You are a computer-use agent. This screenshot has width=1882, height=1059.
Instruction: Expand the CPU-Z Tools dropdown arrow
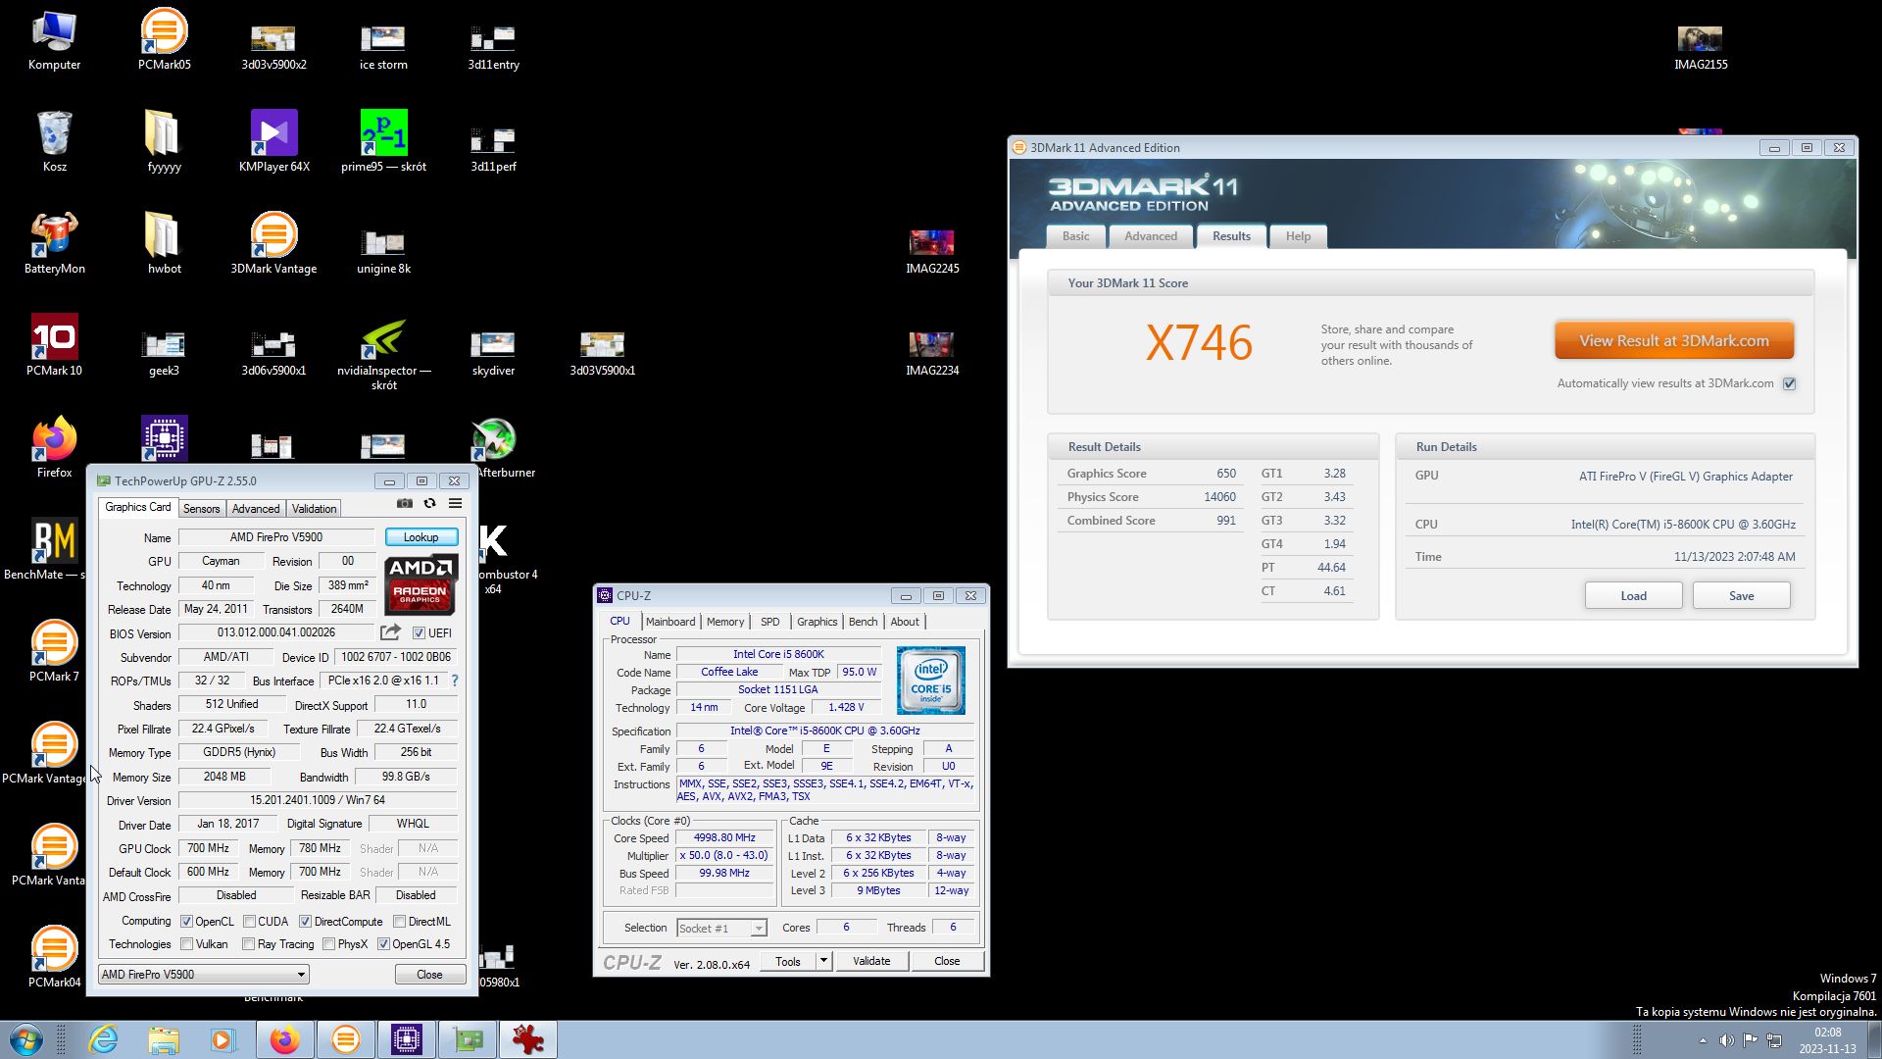pos(823,961)
